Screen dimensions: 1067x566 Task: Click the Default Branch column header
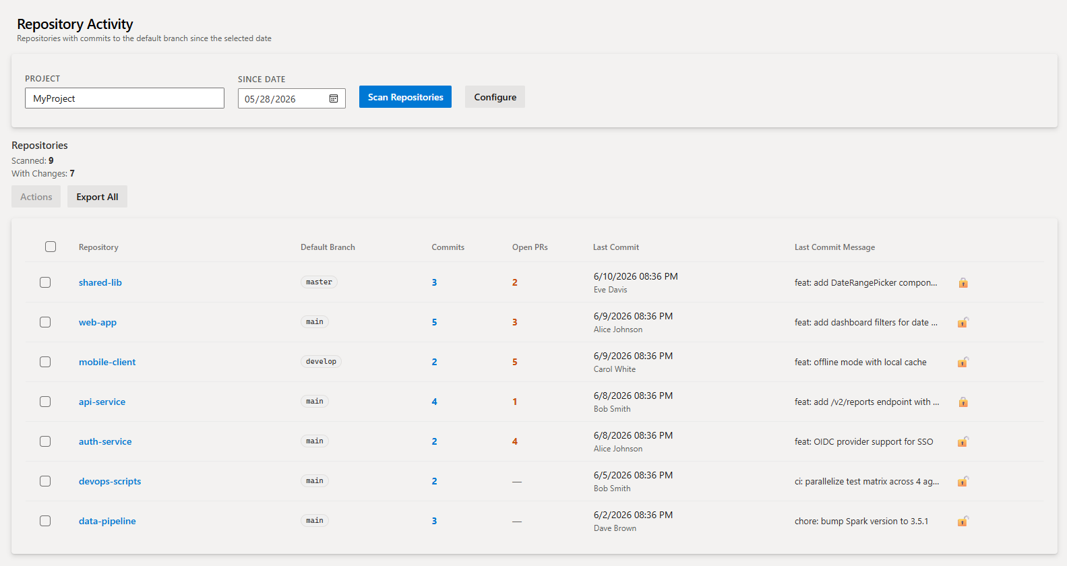click(328, 247)
